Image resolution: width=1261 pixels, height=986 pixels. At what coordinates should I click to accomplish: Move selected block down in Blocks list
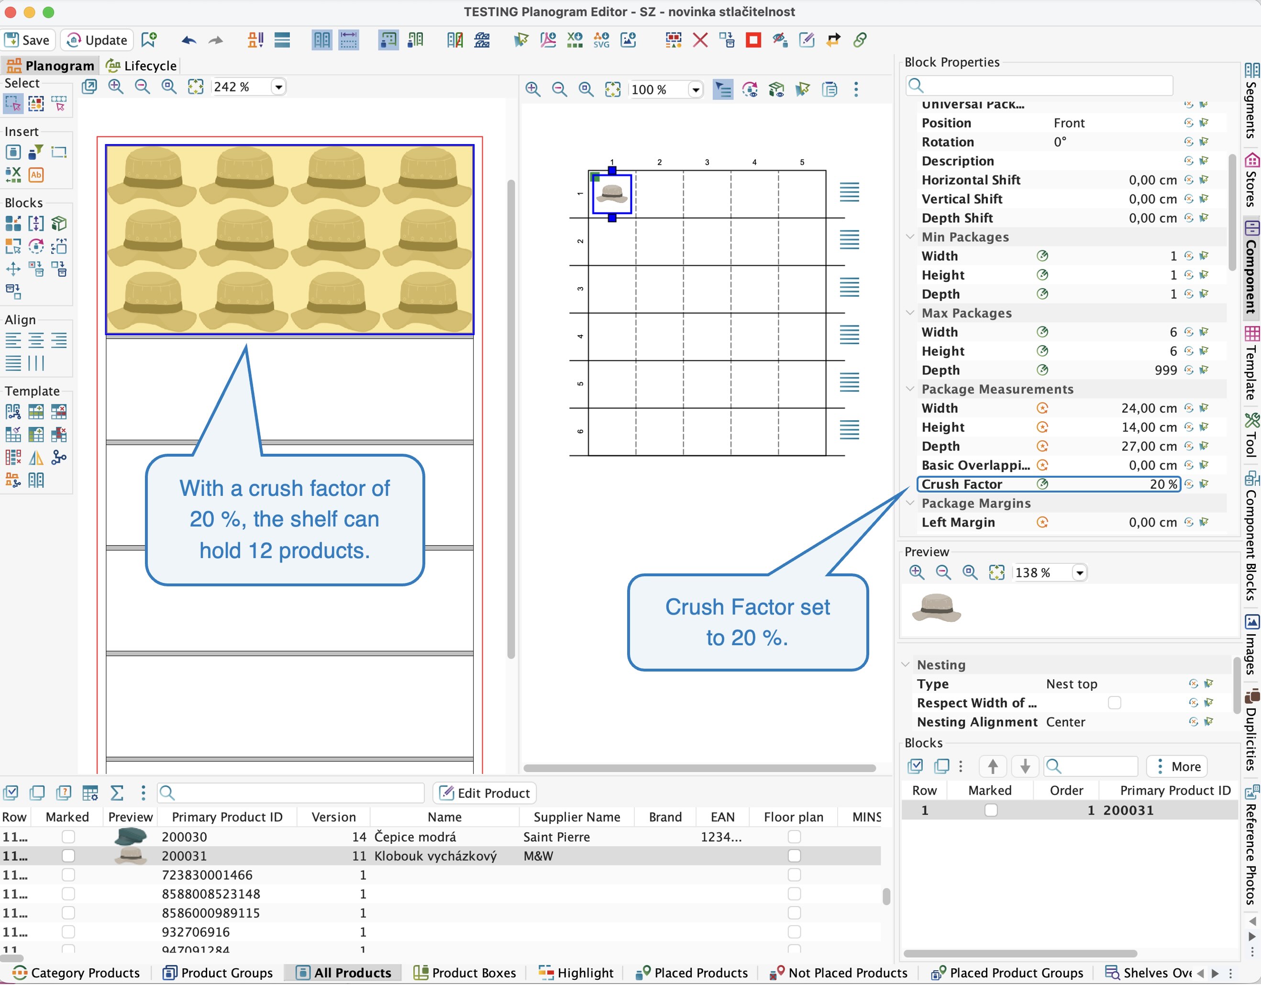[x=1025, y=767]
